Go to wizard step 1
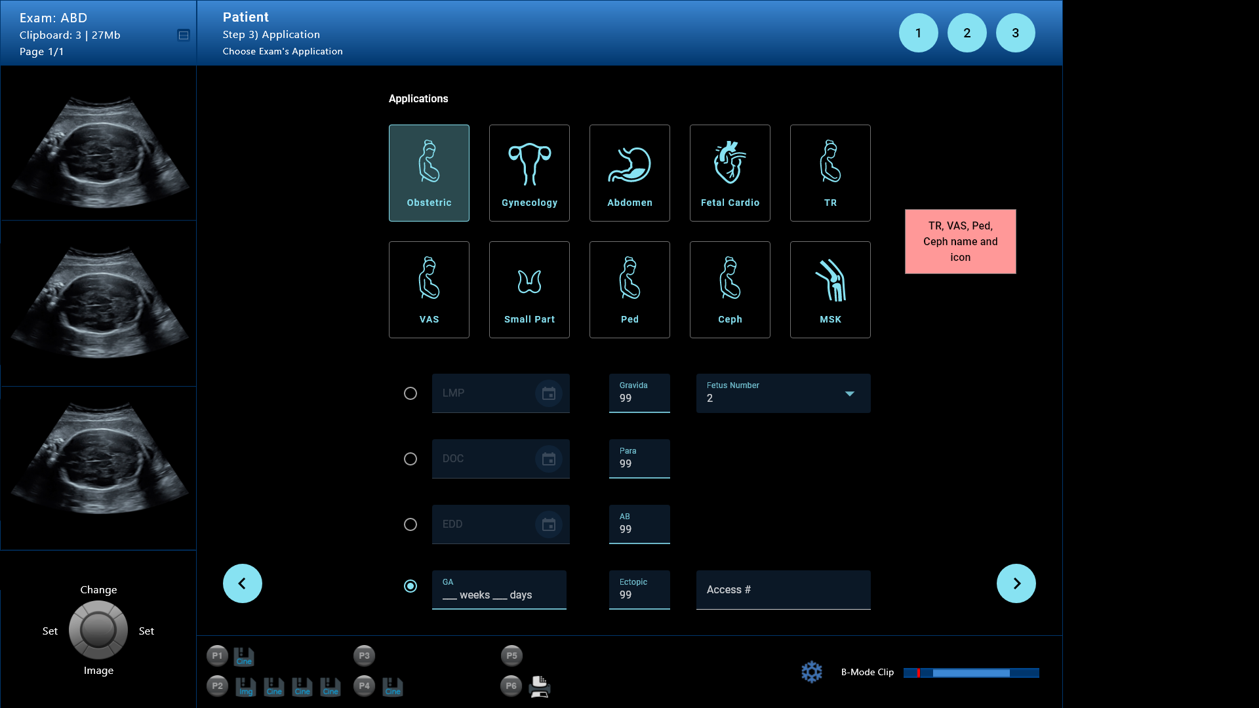Viewport: 1259px width, 708px height. coord(918,33)
